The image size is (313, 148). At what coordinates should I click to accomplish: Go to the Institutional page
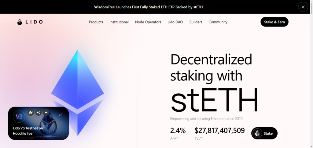pos(119,22)
